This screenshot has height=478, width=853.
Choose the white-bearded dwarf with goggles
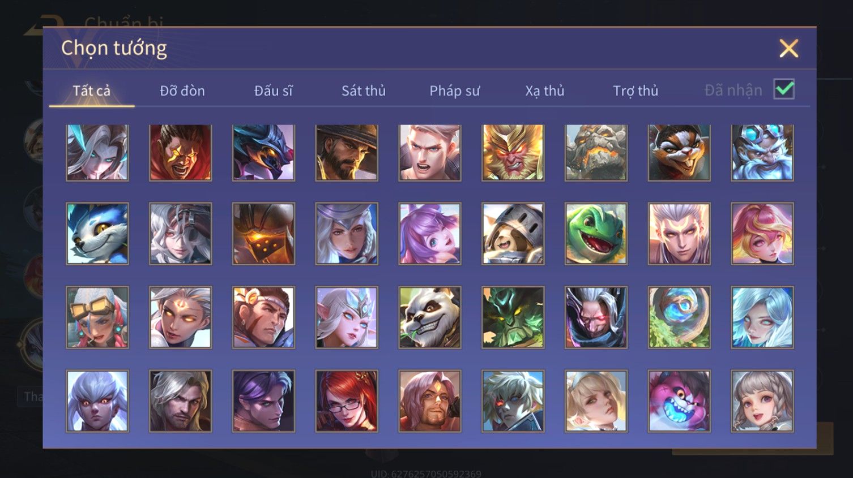pyautogui.click(x=762, y=153)
